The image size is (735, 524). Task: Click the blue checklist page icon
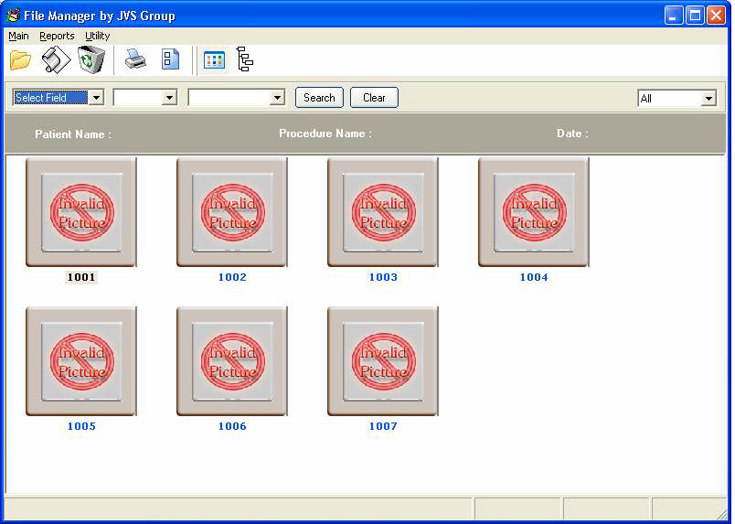(170, 60)
